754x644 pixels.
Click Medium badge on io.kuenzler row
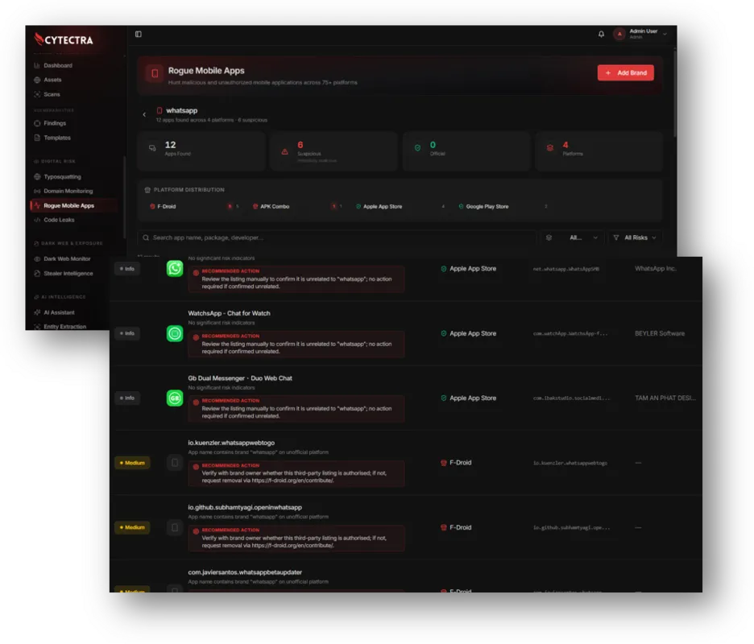coord(132,463)
